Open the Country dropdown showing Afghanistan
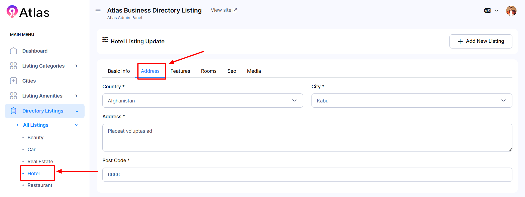 click(203, 101)
